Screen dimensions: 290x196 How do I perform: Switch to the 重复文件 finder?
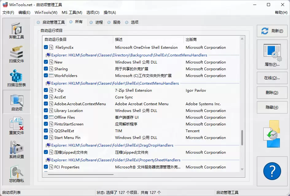click(x=16, y=126)
